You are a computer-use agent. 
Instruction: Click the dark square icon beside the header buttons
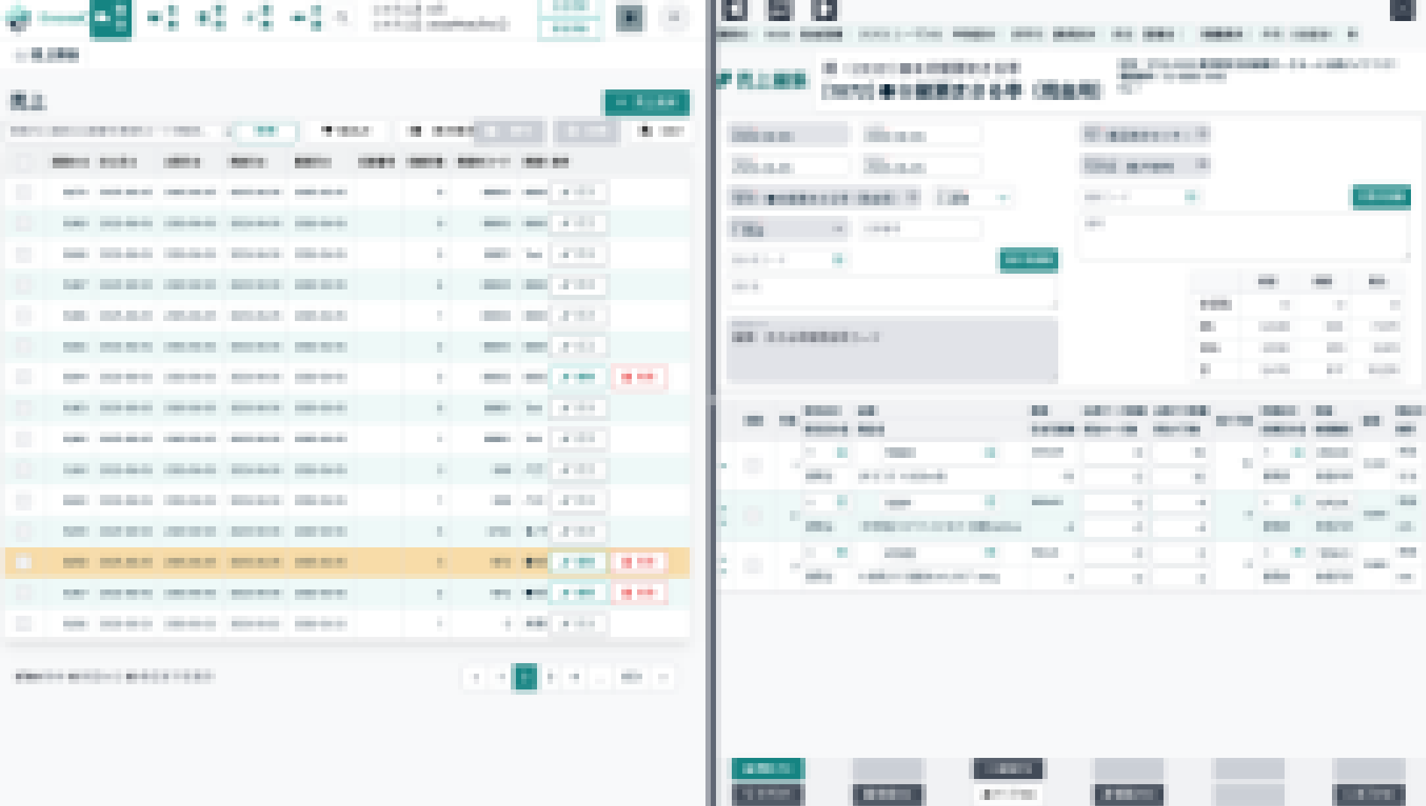[x=630, y=18]
